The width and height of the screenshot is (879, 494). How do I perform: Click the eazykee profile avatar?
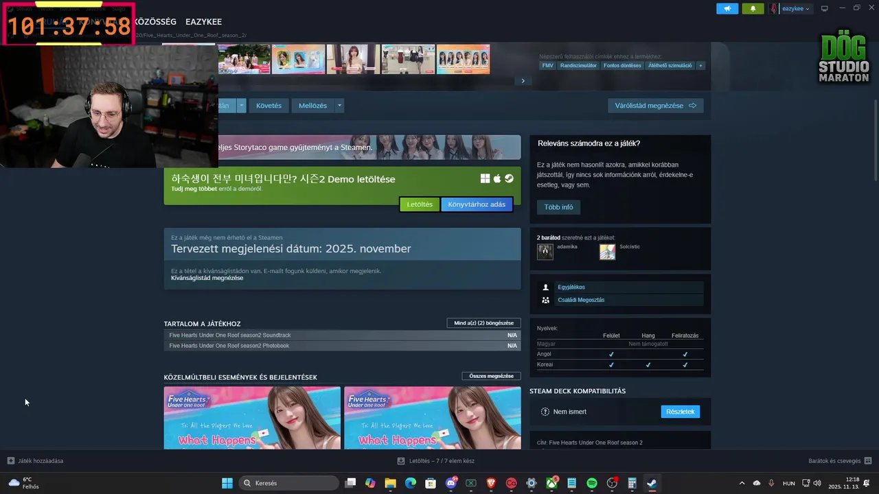click(x=774, y=8)
